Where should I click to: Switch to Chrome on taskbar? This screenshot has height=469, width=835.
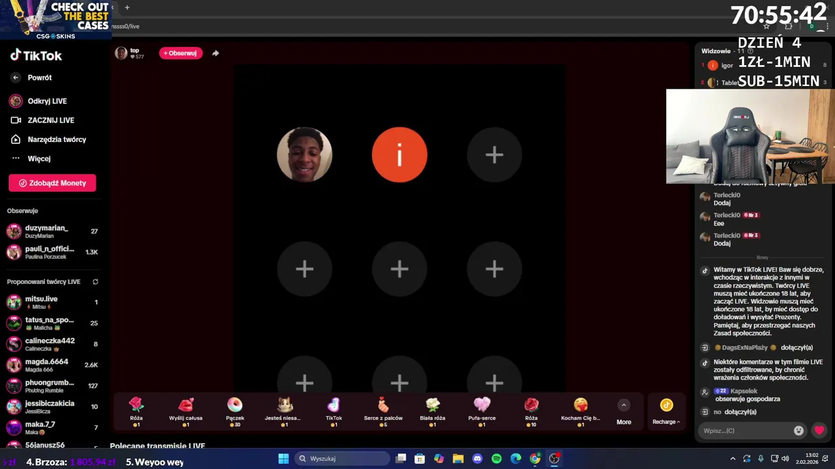535,459
